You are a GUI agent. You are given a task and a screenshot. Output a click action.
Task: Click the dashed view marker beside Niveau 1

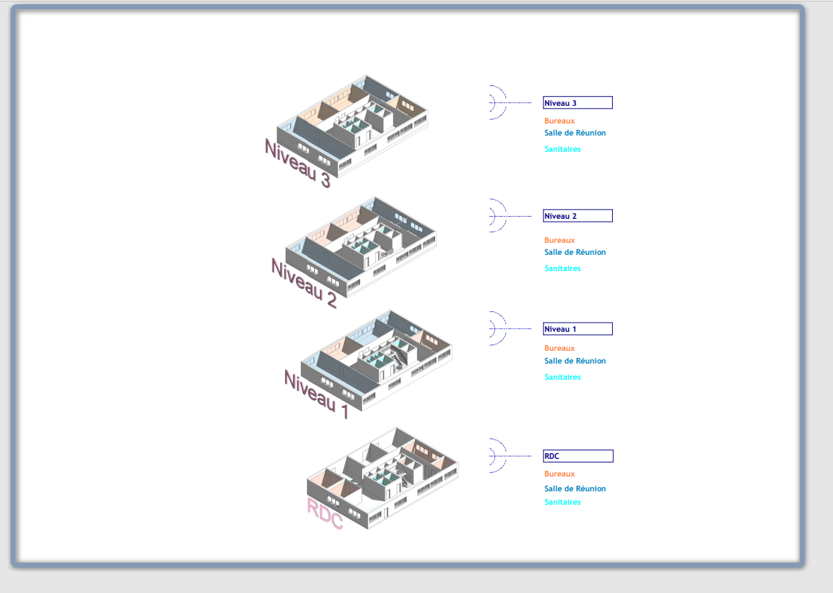tap(509, 329)
